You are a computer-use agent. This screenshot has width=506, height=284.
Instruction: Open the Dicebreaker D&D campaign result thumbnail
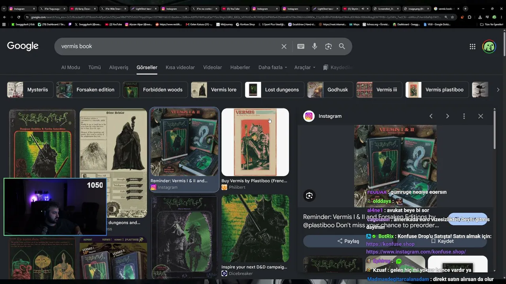coord(255,228)
